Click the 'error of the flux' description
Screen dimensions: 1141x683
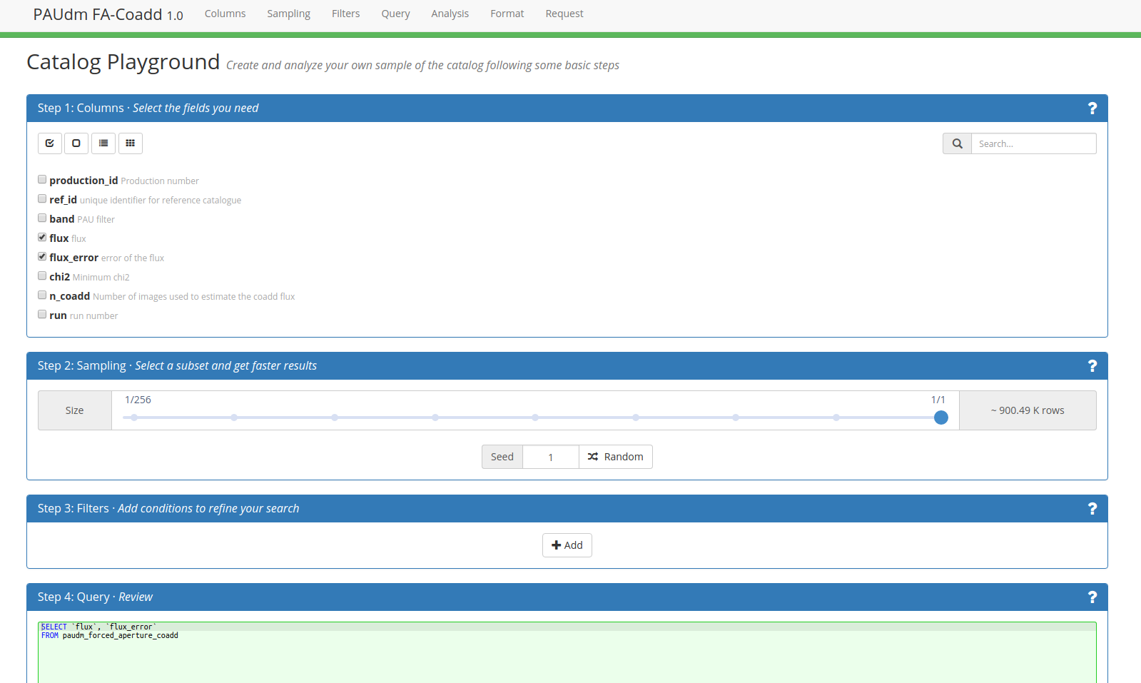point(133,258)
